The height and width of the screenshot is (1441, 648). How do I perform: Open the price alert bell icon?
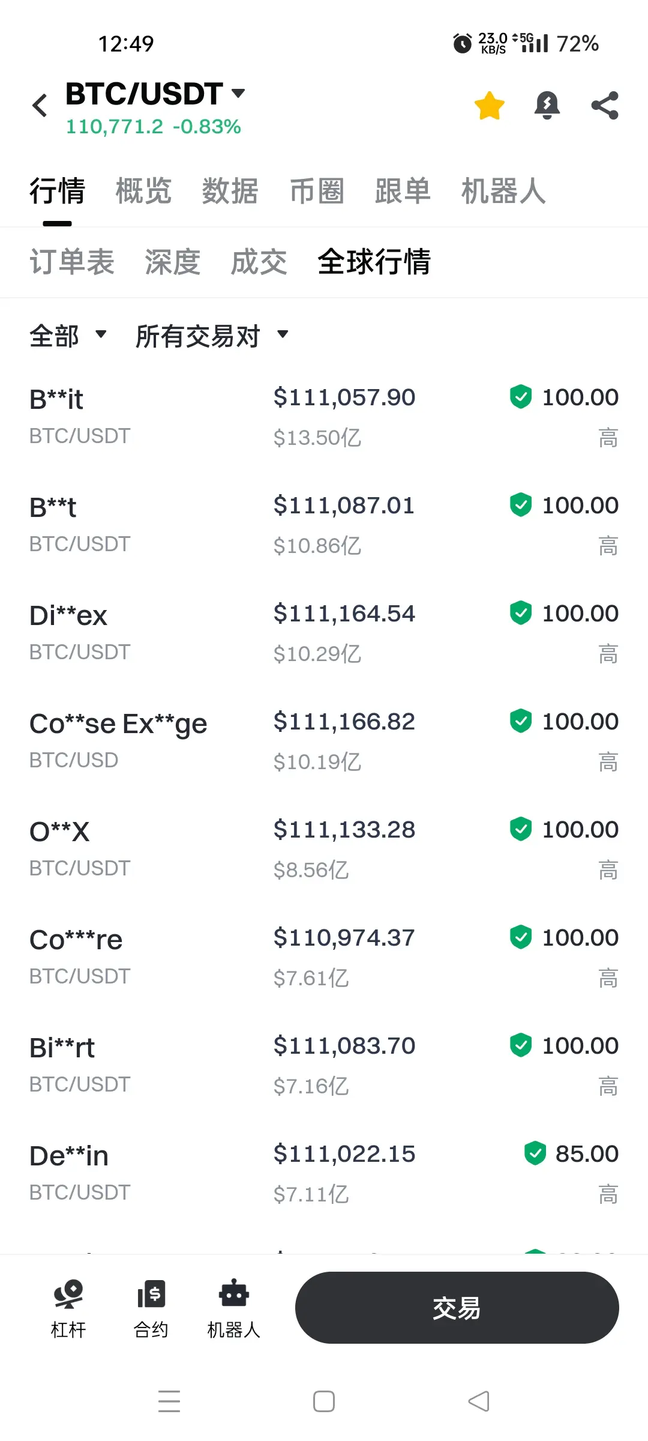547,106
